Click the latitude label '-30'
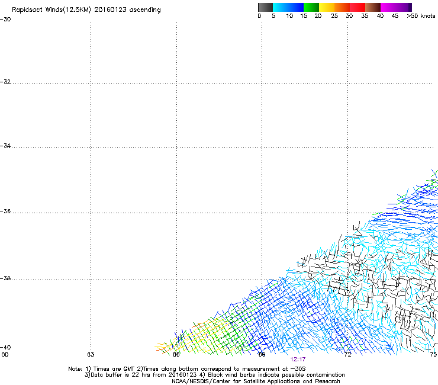Image resolution: width=438 pixels, height=385 pixels. [5, 20]
